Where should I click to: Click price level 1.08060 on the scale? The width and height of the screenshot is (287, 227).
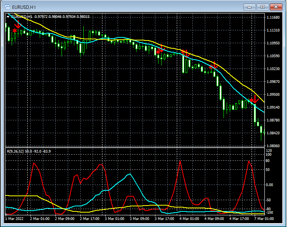273,146
